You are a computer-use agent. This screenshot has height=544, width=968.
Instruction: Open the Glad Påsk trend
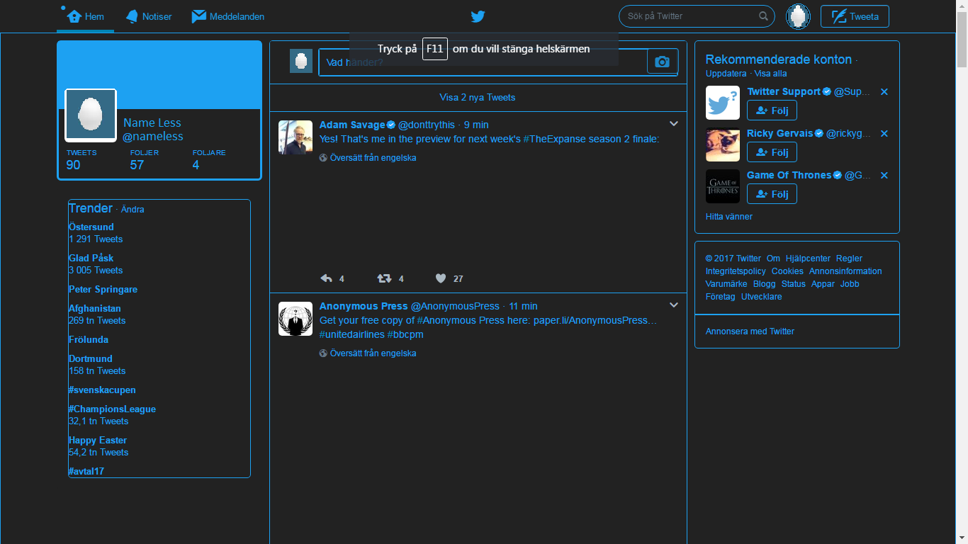coord(91,259)
